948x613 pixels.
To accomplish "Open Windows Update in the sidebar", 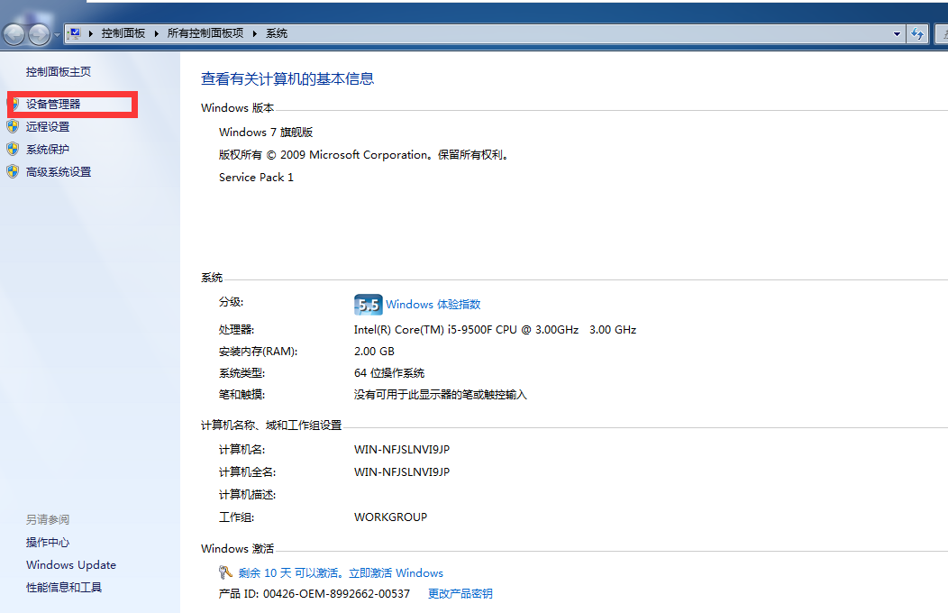I will 71,565.
